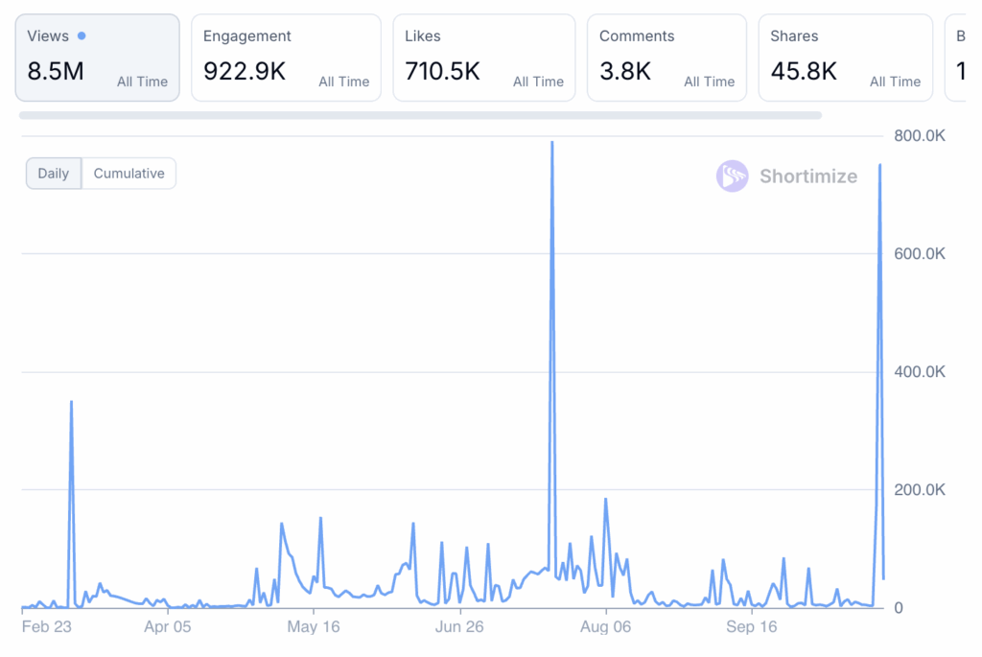Switch chart to Cumulative view

click(x=129, y=174)
